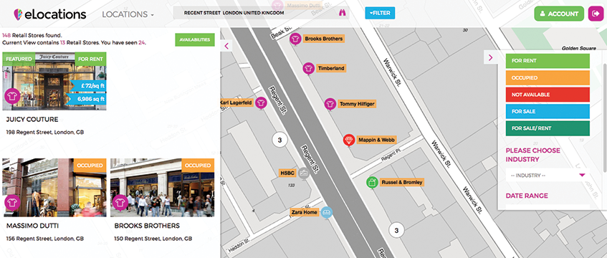
Task: Click the HSBC grey map pin
Action: (x=305, y=173)
